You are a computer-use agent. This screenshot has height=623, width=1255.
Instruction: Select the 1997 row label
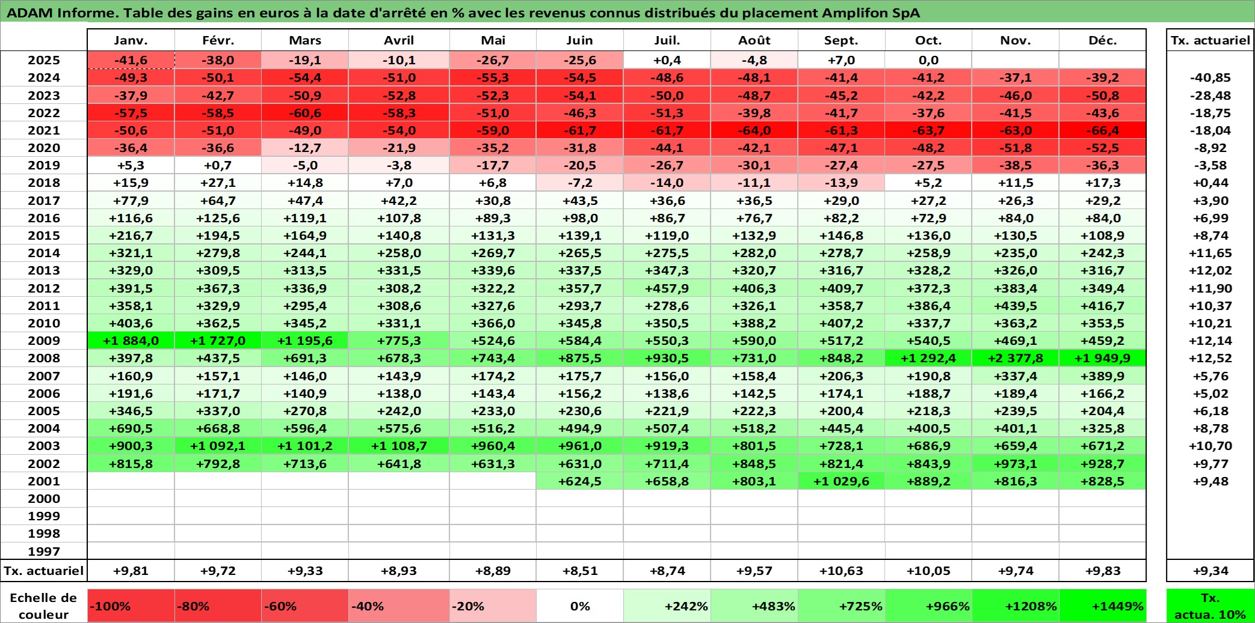pyautogui.click(x=44, y=551)
